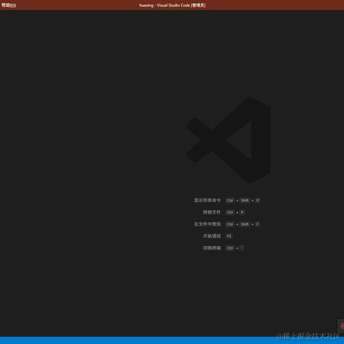Click the Ctrl key label beside 转到文件
This screenshot has height=344, width=344.
pyautogui.click(x=230, y=212)
